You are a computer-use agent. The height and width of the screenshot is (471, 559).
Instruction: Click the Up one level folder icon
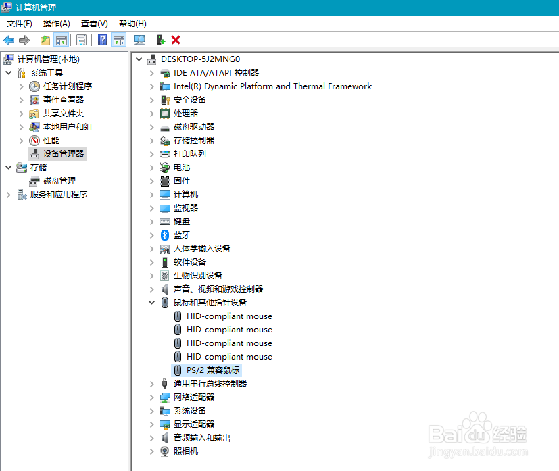[x=45, y=40]
